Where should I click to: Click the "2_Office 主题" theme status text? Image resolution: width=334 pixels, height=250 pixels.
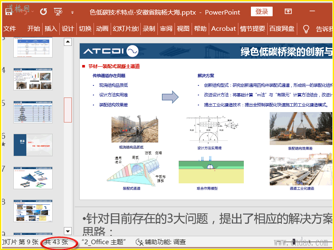tap(104, 242)
